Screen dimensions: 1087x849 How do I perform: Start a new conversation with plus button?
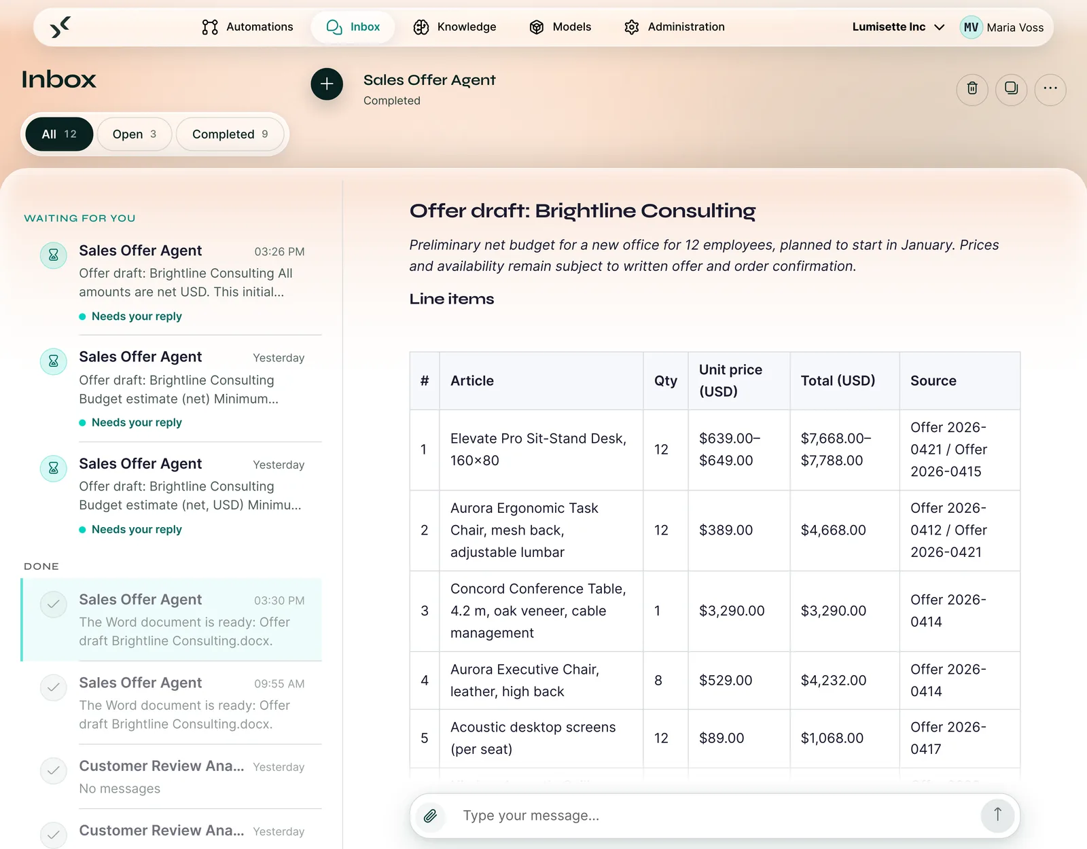click(x=327, y=84)
